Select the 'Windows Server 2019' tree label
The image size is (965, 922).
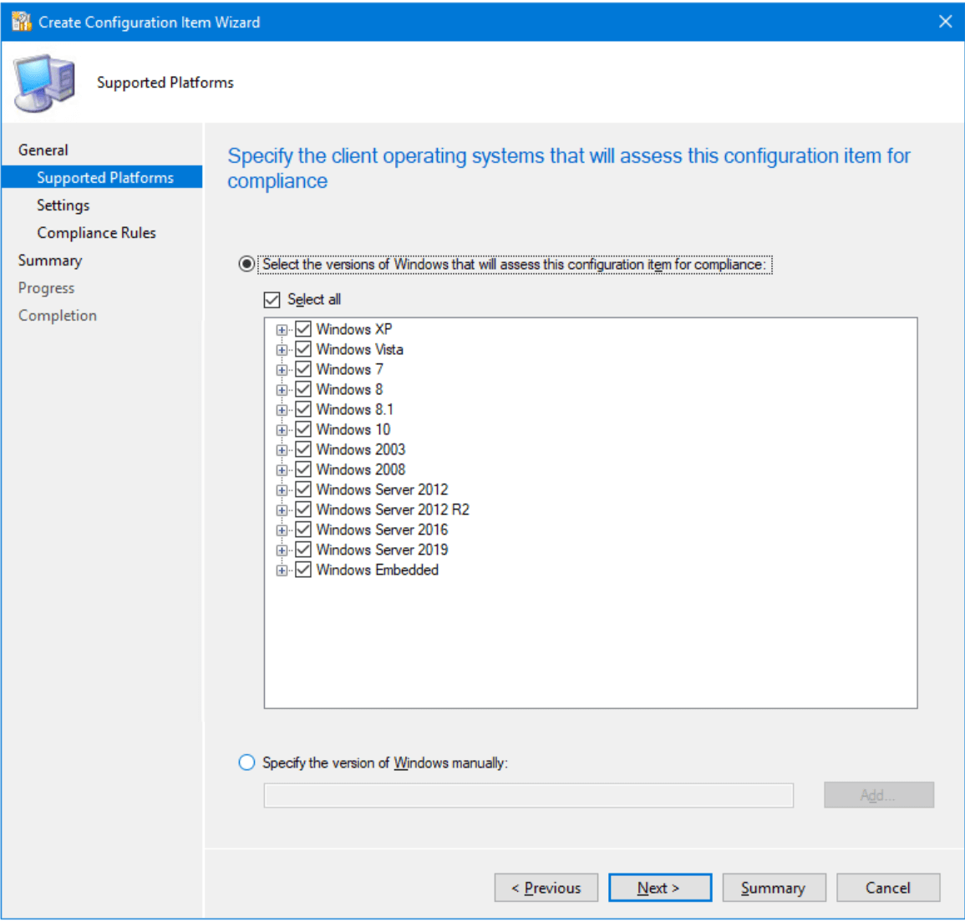pos(382,550)
